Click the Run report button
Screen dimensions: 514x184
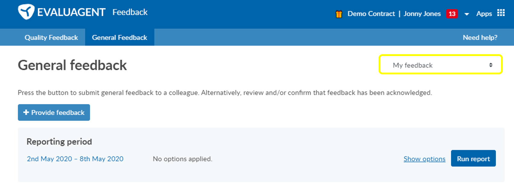[473, 158]
